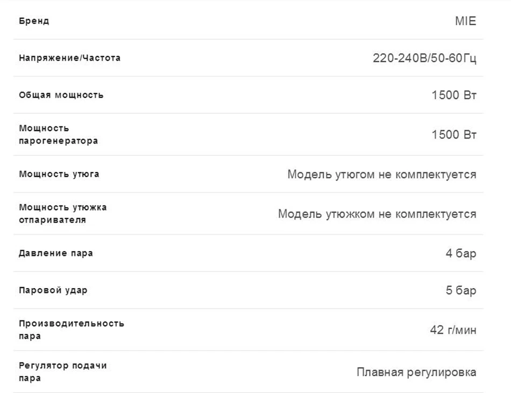Click the Давление пара label

pos(56,253)
